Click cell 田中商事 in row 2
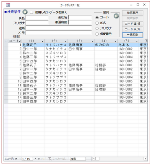Screen dimensions: 152x165 point(81,49)
